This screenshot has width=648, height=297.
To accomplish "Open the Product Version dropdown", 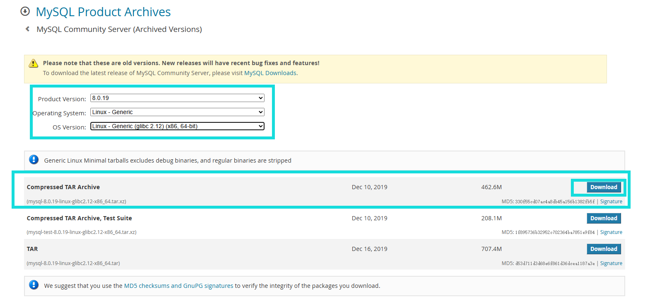I will (x=177, y=98).
